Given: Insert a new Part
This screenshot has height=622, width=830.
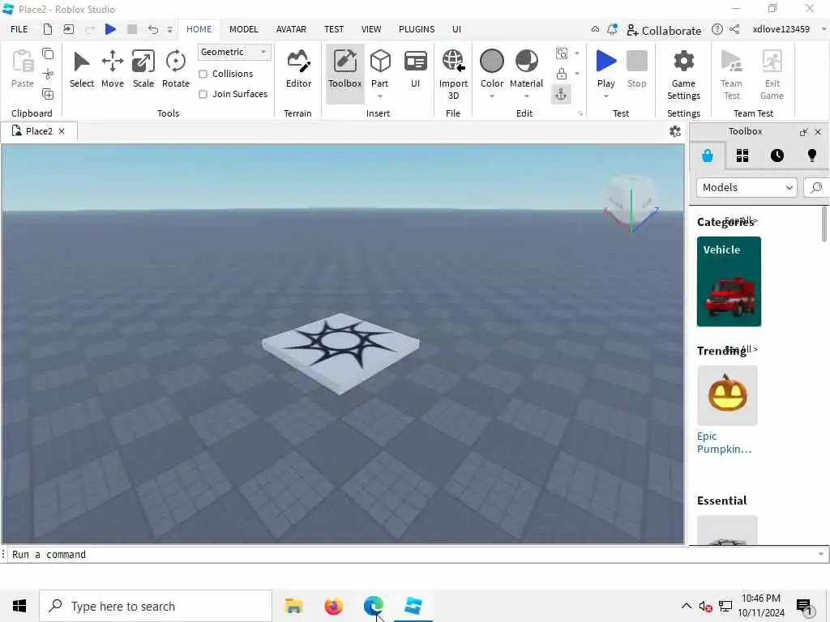Looking at the screenshot, I should pyautogui.click(x=380, y=67).
